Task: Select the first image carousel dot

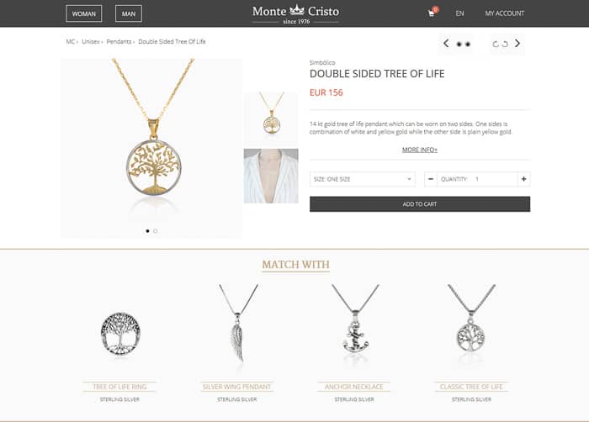Action: point(147,231)
